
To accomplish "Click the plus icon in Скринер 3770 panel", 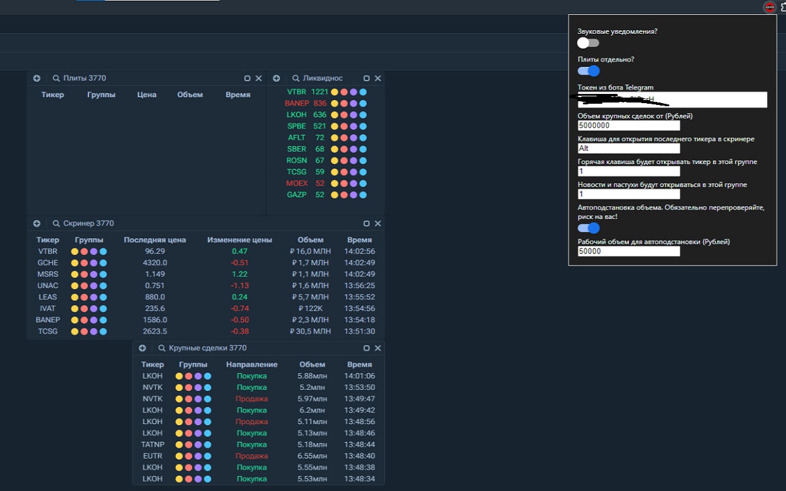I will tap(37, 224).
